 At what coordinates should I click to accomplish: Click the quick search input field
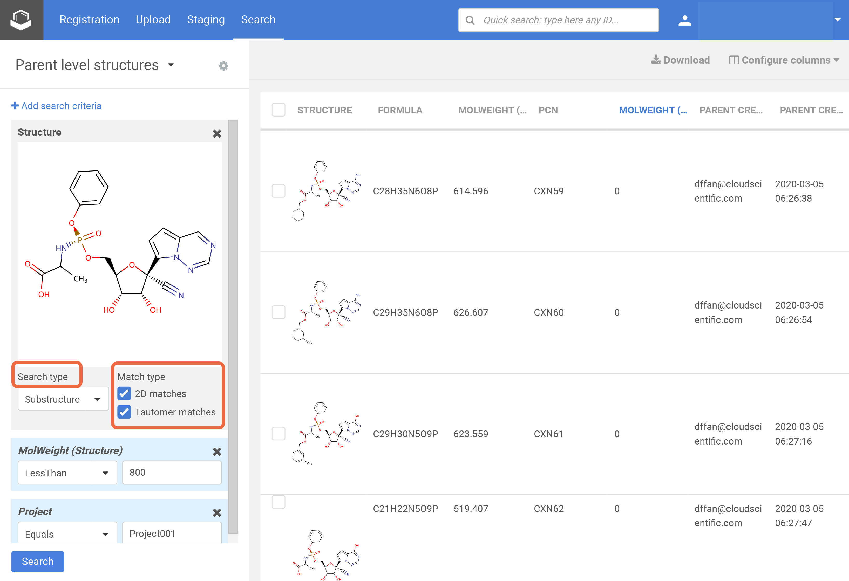(x=559, y=20)
